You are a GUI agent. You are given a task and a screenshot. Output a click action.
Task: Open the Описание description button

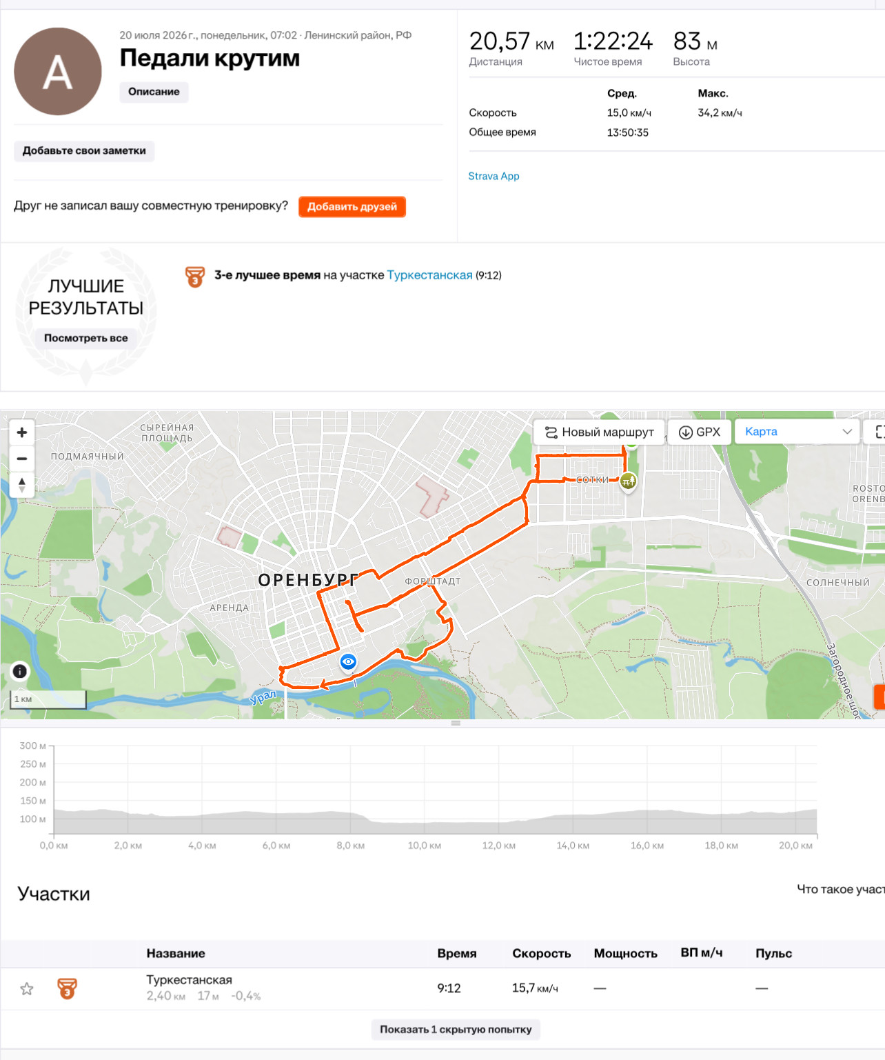(154, 92)
